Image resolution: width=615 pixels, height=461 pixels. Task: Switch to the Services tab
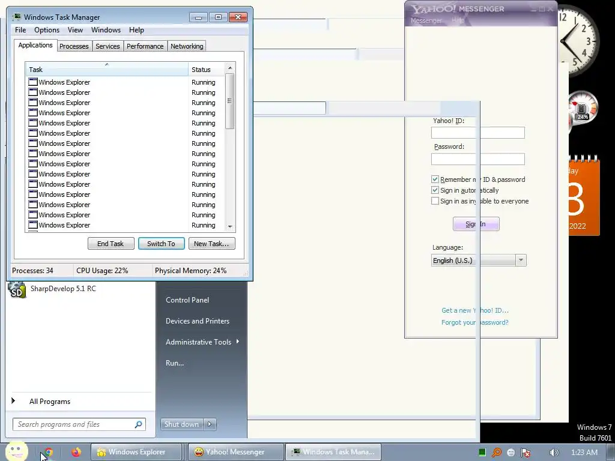[x=108, y=46]
